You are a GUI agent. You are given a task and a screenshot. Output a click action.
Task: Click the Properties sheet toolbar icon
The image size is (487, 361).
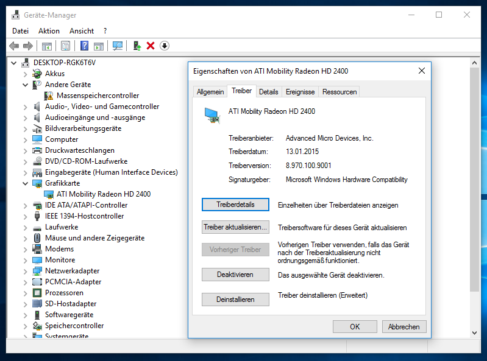coord(66,46)
